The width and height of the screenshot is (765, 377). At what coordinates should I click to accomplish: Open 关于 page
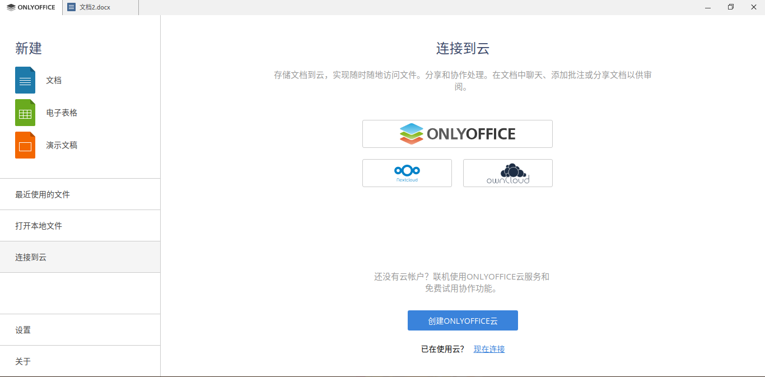(x=80, y=361)
